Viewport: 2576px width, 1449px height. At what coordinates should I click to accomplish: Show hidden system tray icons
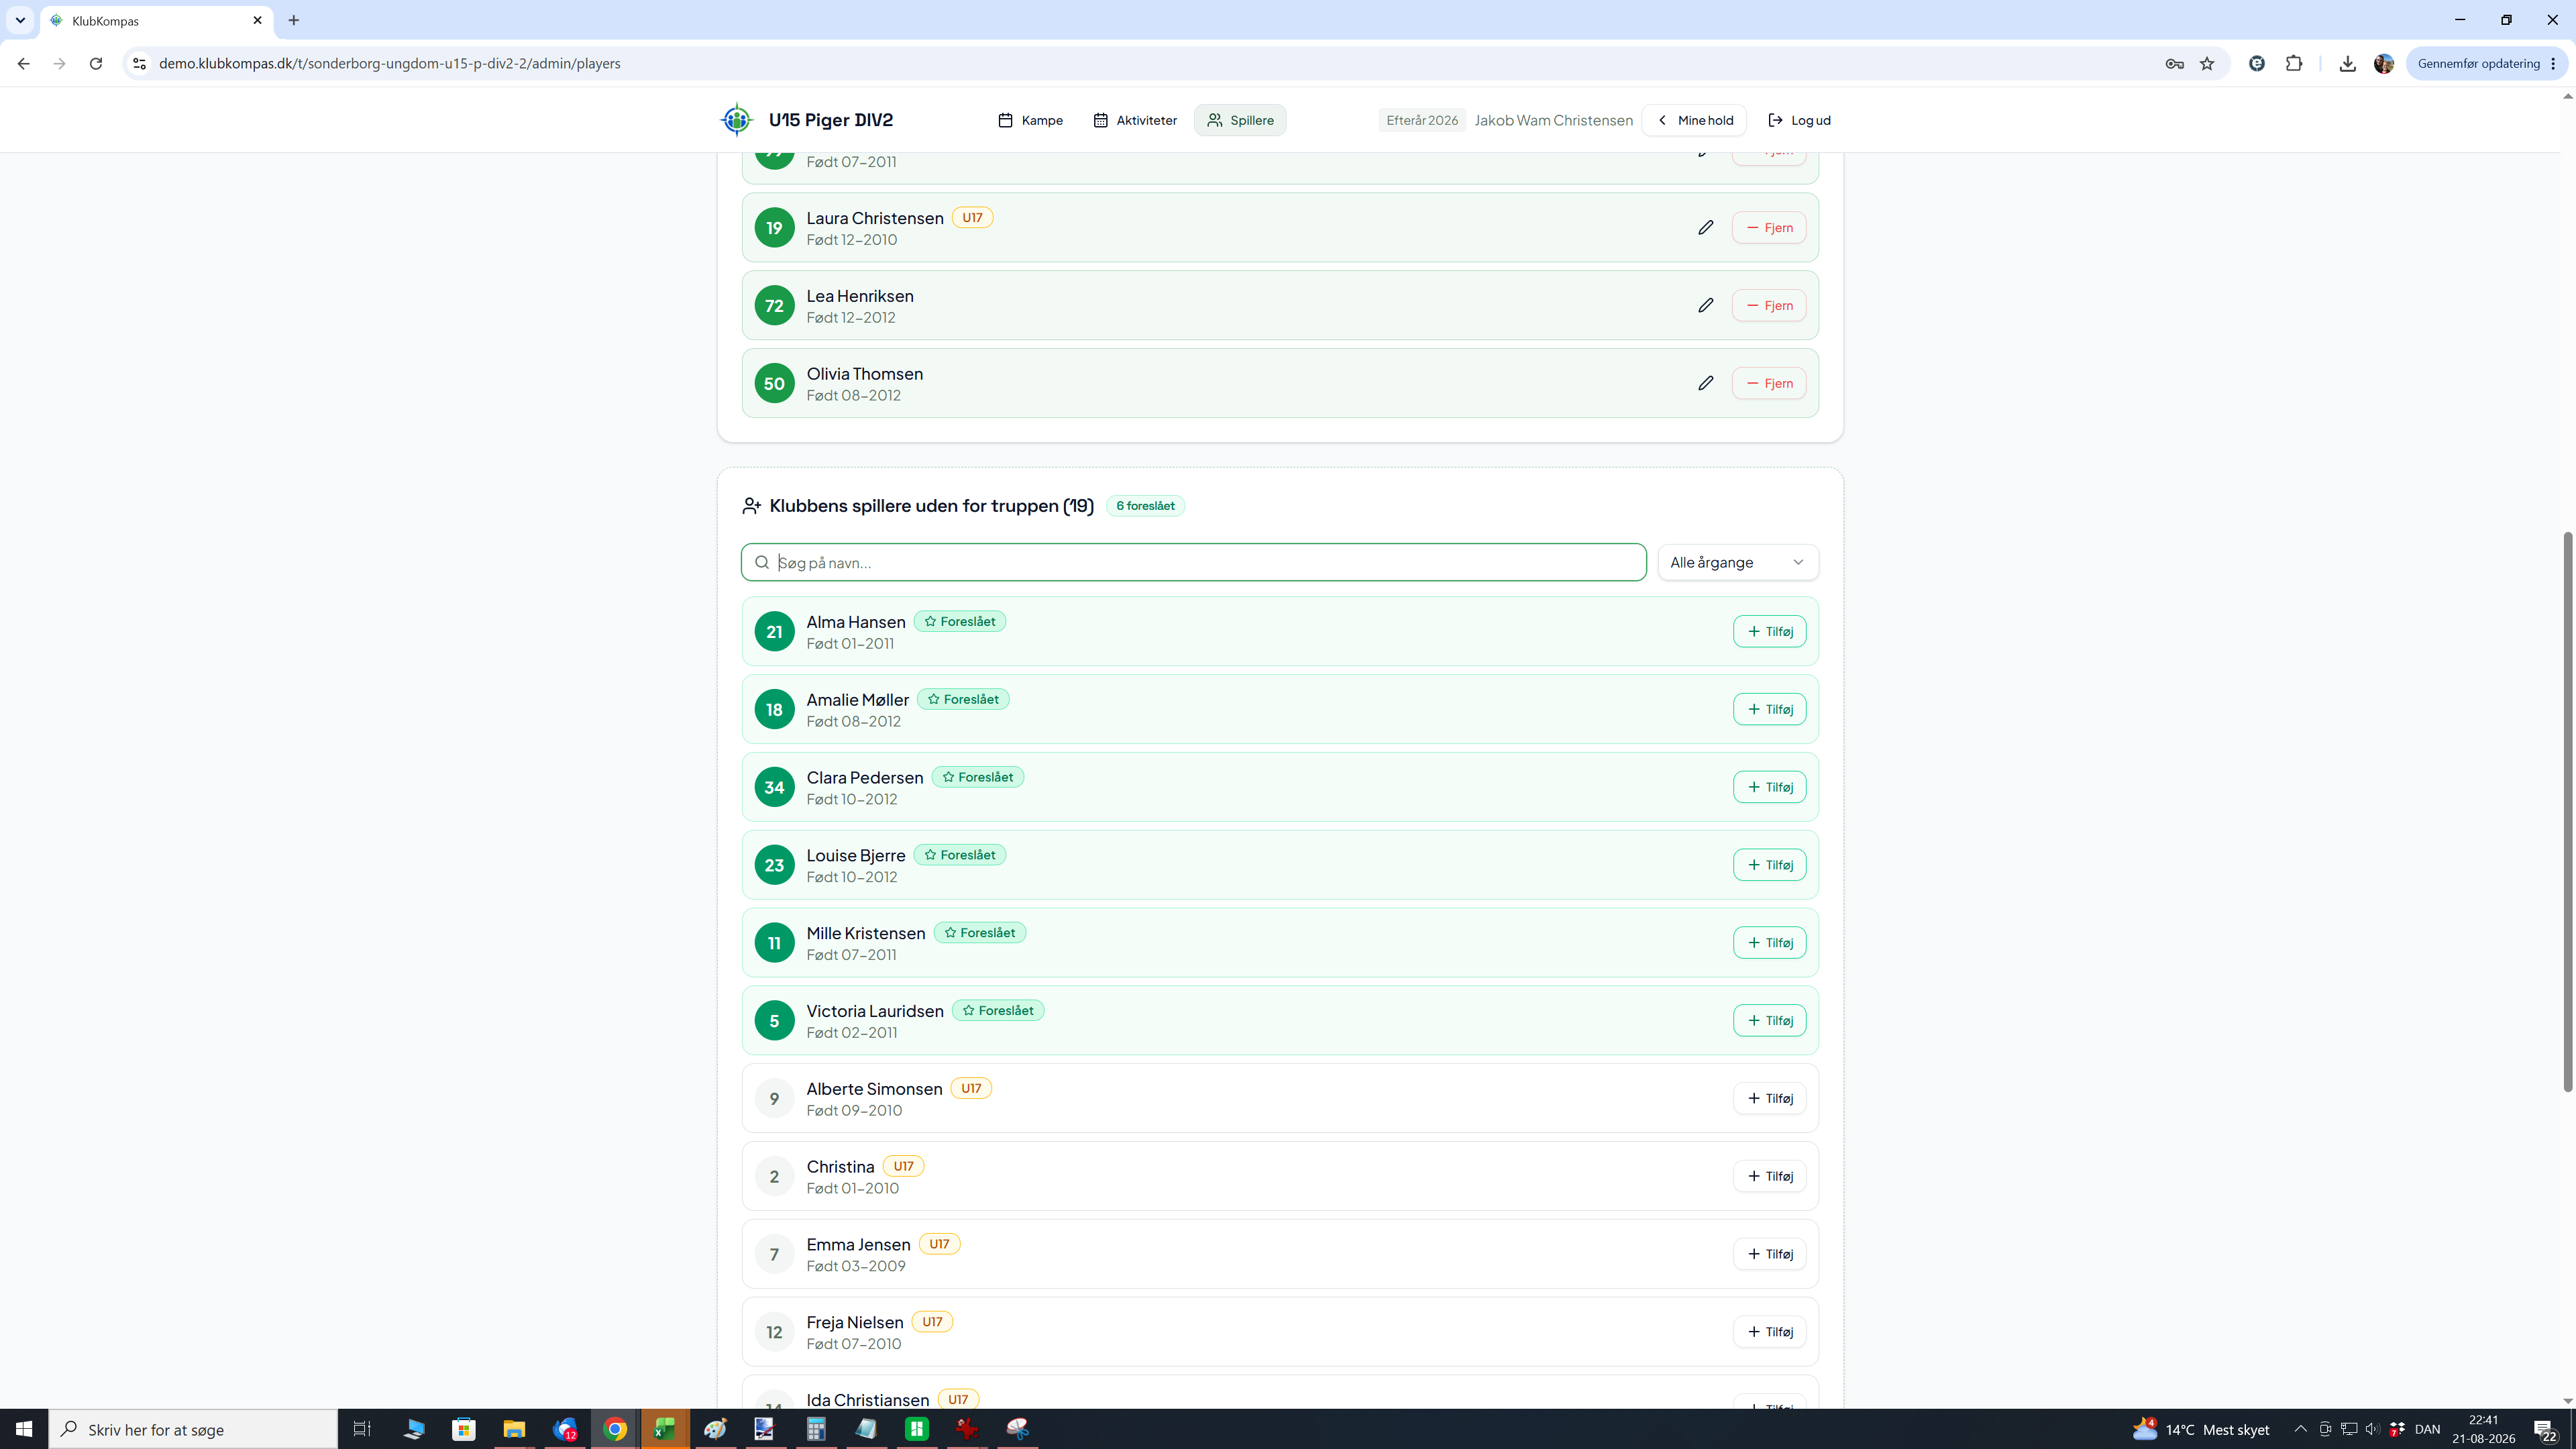pyautogui.click(x=2300, y=1429)
